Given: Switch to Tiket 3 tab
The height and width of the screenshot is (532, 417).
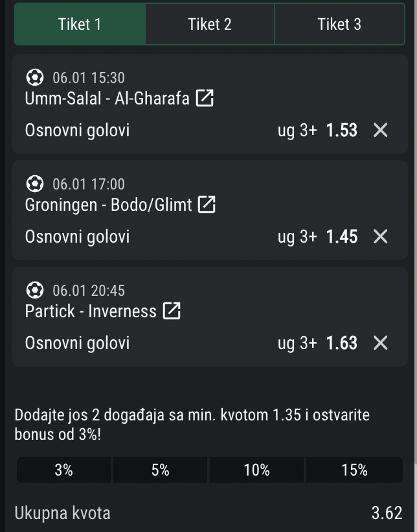Looking at the screenshot, I should [339, 25].
